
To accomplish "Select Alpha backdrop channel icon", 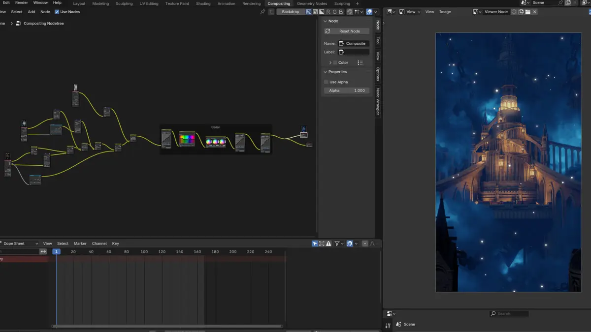I will (322, 12).
